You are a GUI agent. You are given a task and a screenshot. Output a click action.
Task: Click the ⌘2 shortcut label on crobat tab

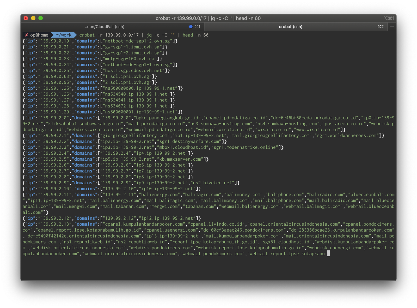tap(381, 27)
